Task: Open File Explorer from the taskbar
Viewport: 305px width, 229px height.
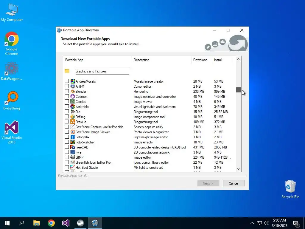Action: [x=36, y=223]
